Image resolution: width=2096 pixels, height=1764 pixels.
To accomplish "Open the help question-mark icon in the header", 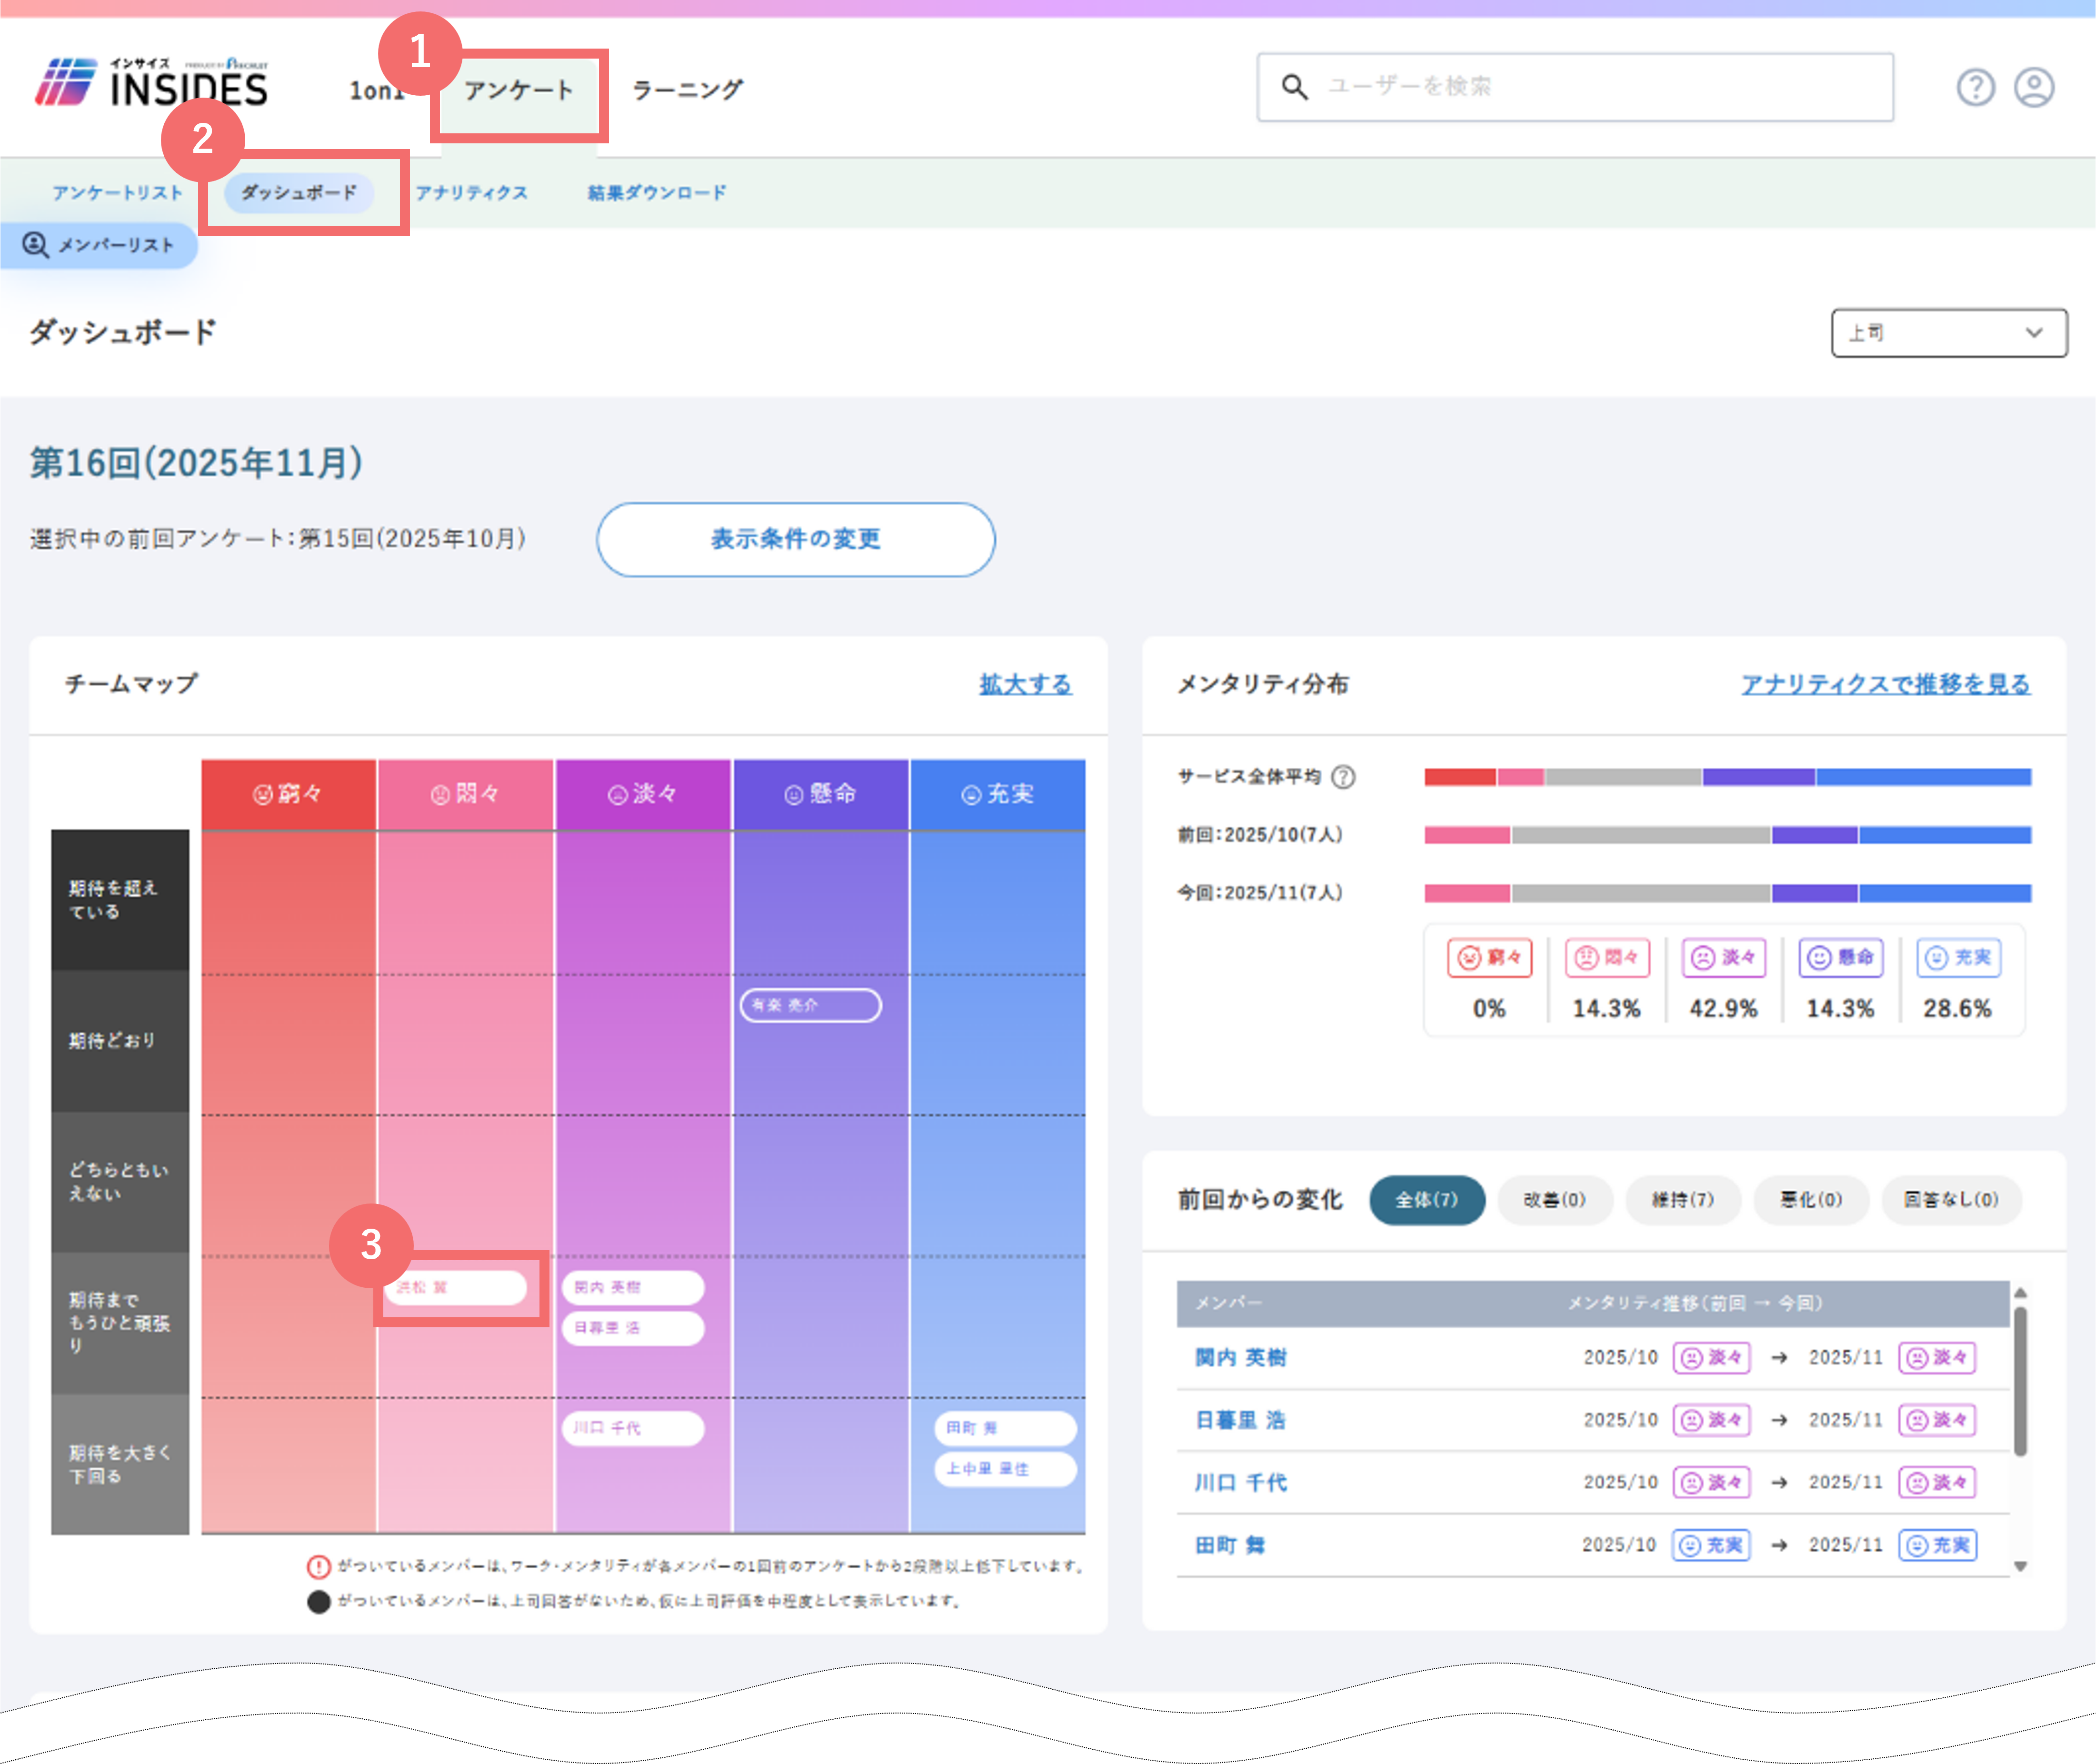I will 1975,88.
